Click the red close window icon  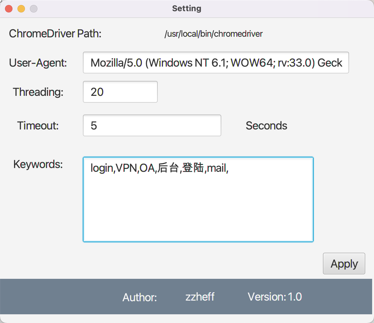tap(9, 9)
